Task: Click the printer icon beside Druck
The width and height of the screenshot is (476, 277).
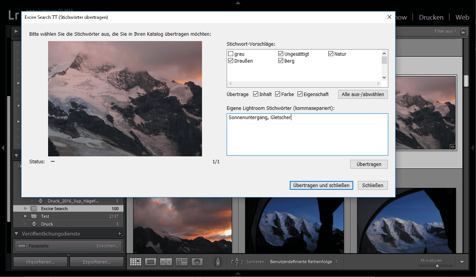Action: (x=34, y=224)
